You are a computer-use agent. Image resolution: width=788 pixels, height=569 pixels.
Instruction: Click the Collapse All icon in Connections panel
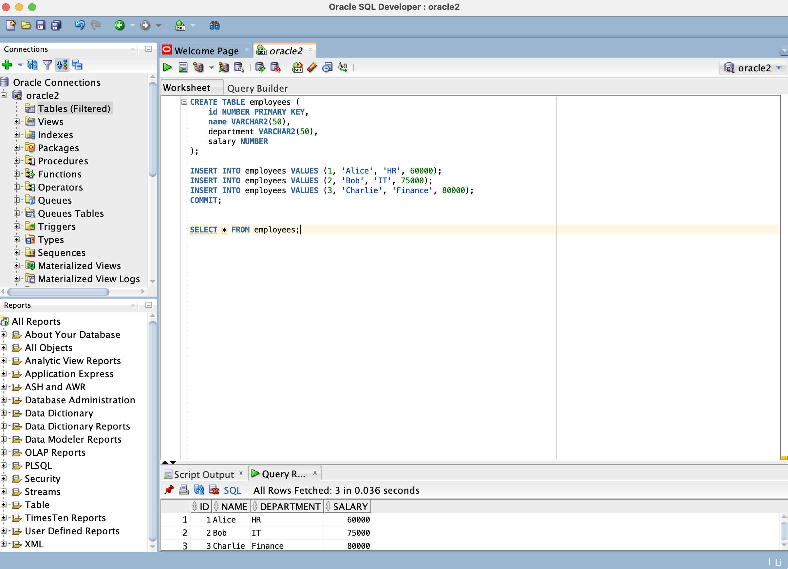tap(77, 65)
